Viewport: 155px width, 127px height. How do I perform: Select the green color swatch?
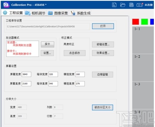tap(144, 22)
